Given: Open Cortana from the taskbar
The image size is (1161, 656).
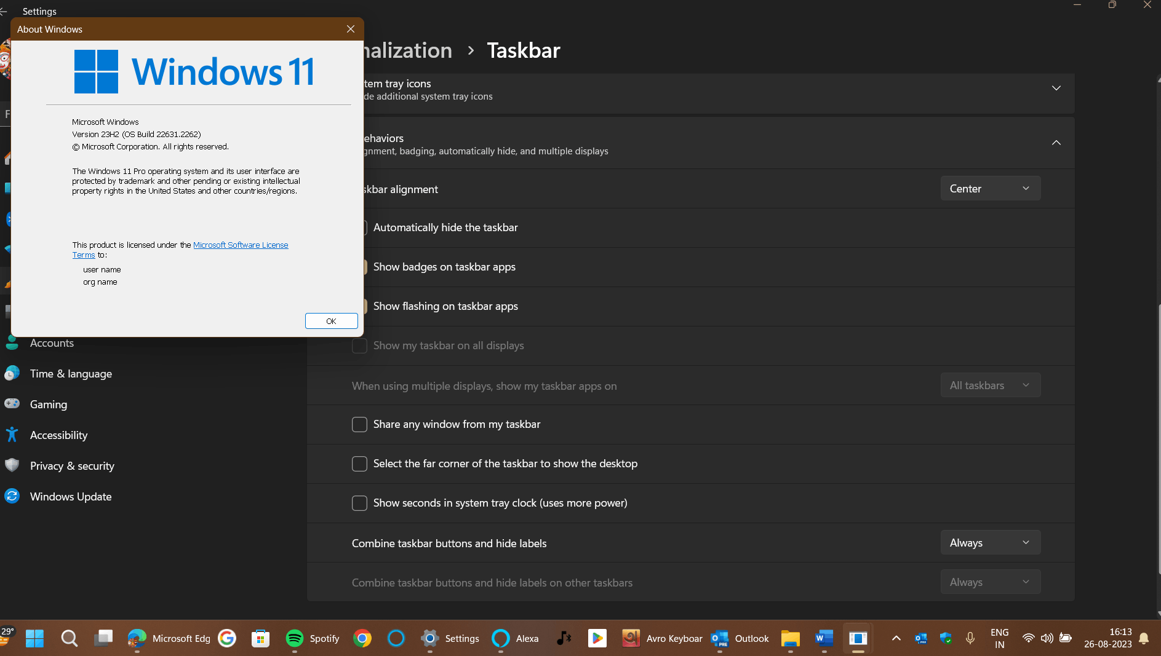Looking at the screenshot, I should pyautogui.click(x=396, y=639).
